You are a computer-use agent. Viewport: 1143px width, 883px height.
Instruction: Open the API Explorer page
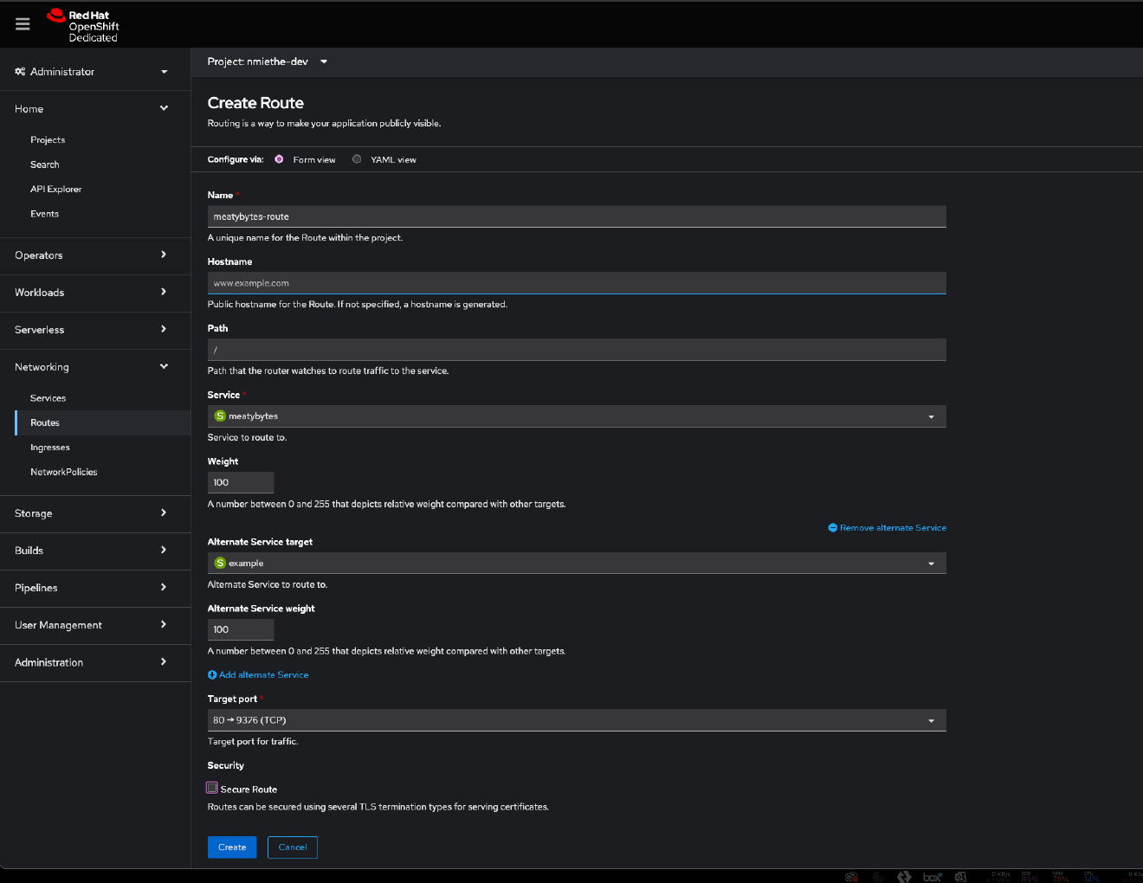coord(55,189)
